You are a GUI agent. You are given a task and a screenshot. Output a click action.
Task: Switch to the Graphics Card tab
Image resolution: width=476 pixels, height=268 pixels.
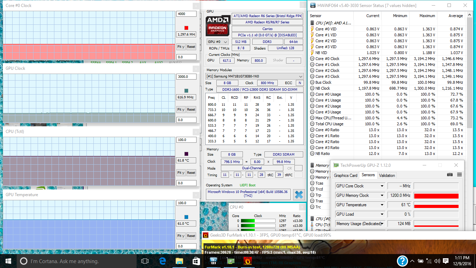coord(346,176)
